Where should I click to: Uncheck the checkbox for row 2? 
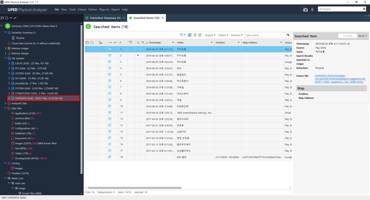tap(110, 55)
